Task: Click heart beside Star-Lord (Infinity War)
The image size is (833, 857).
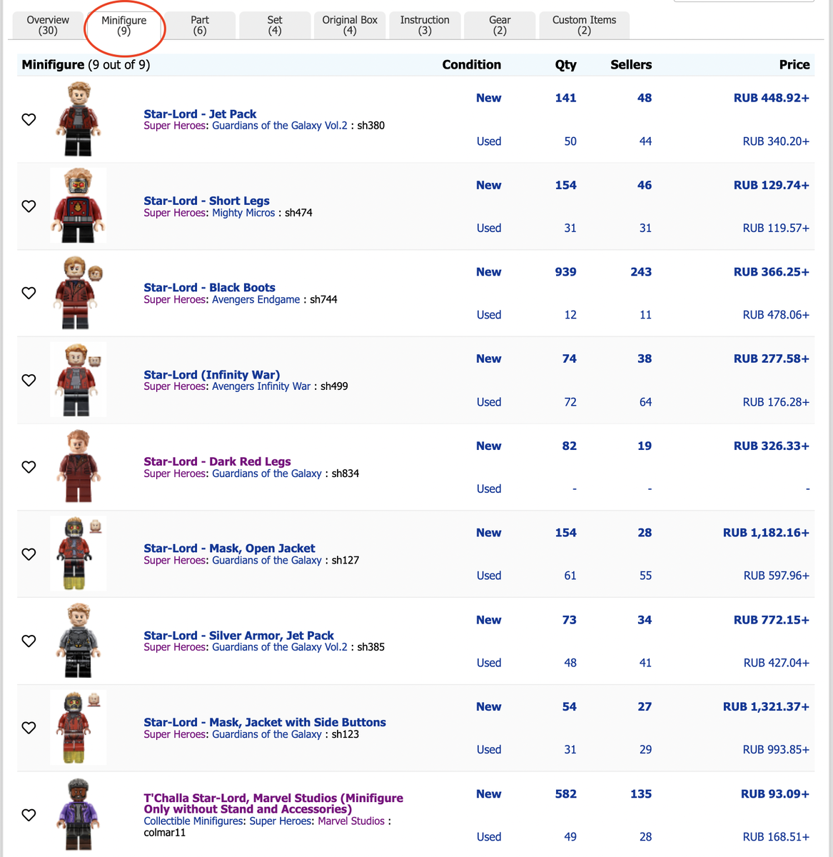Action: click(x=29, y=380)
